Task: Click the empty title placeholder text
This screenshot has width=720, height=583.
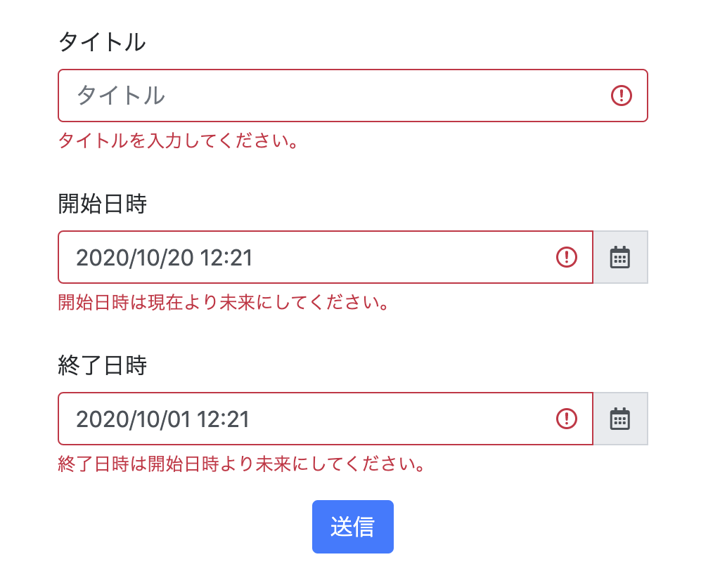Action: pos(118,96)
